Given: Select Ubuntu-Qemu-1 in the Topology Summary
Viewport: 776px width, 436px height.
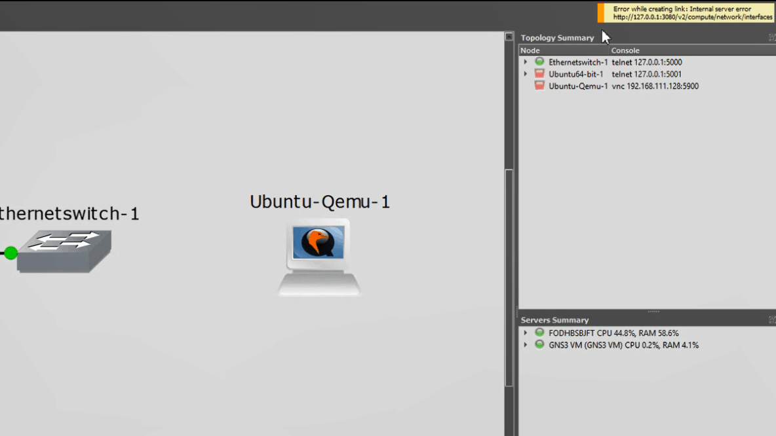Looking at the screenshot, I should (x=576, y=85).
